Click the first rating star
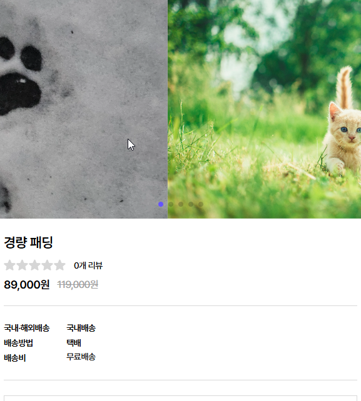Screen dimensions: 361x401 [x=10, y=265]
